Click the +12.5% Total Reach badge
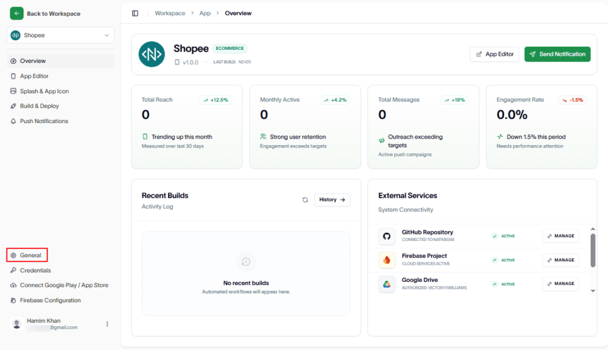The width and height of the screenshot is (608, 350). [x=216, y=99]
